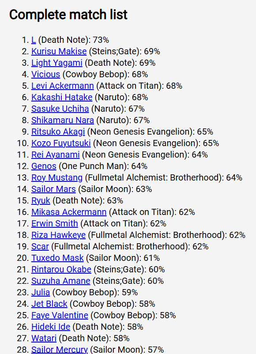Select the Genos link
256x354 pixels.
[44, 166]
